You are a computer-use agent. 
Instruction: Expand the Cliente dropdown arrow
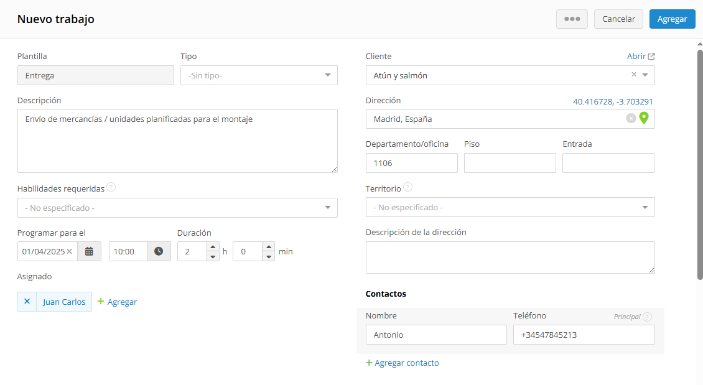645,75
